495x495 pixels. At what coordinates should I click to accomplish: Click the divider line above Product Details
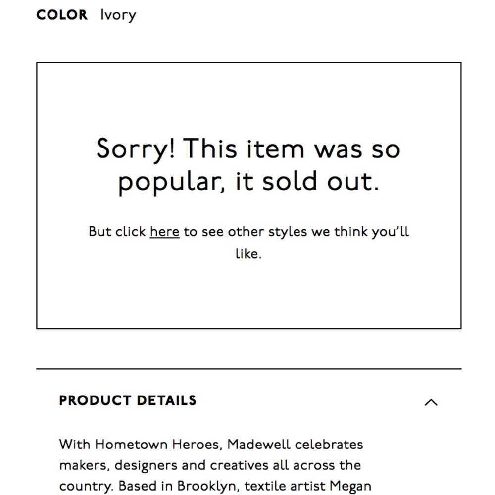pos(249,369)
